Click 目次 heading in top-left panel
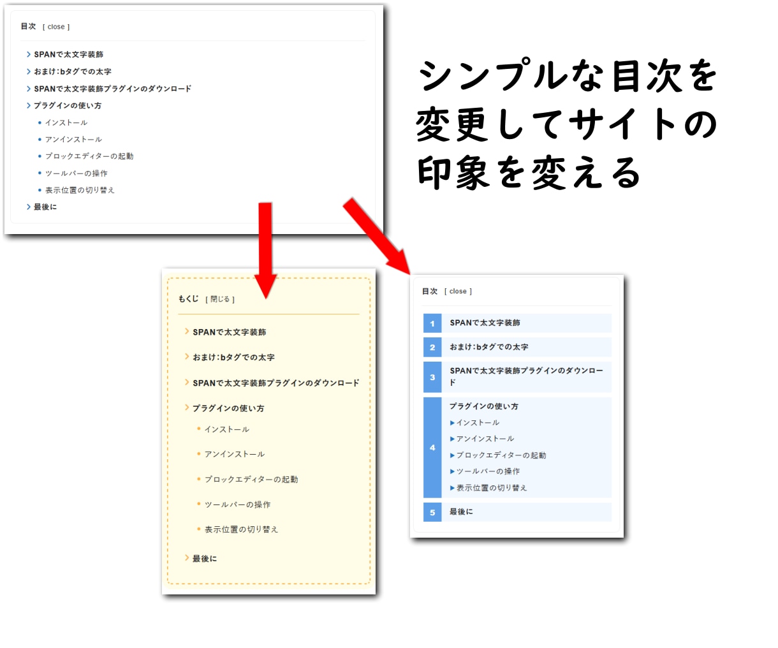The width and height of the screenshot is (778, 648). click(28, 26)
